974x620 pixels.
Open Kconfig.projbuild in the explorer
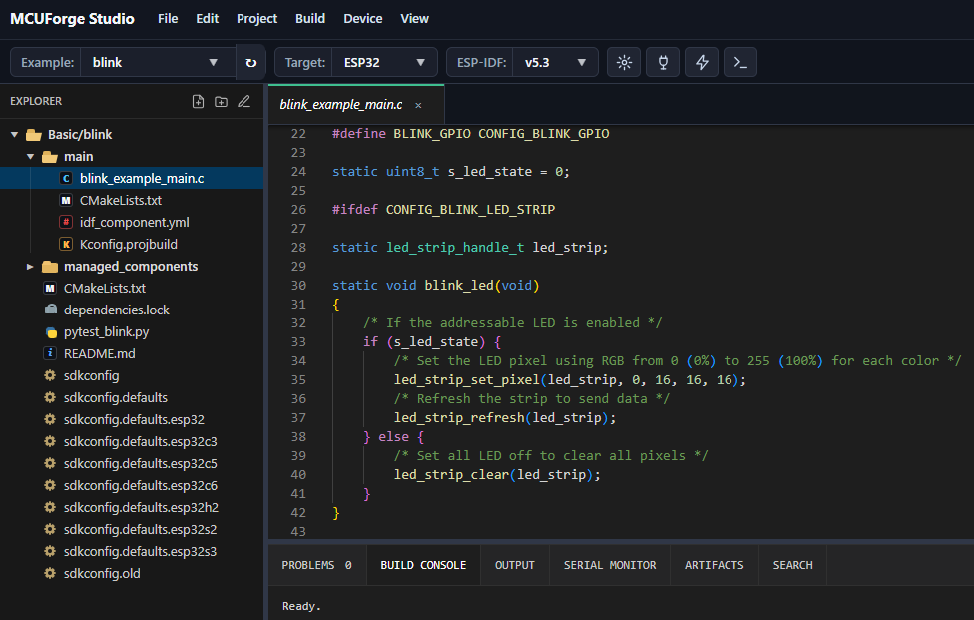pos(132,245)
